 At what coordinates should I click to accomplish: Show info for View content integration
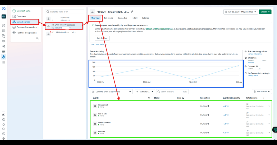tap(209, 106)
